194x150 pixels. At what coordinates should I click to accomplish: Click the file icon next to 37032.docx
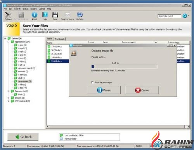coord(49,46)
